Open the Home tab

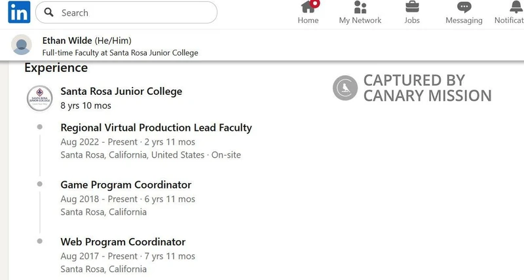(308, 12)
